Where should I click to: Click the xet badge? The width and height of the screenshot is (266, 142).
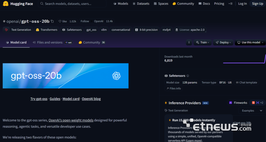(68, 43)
